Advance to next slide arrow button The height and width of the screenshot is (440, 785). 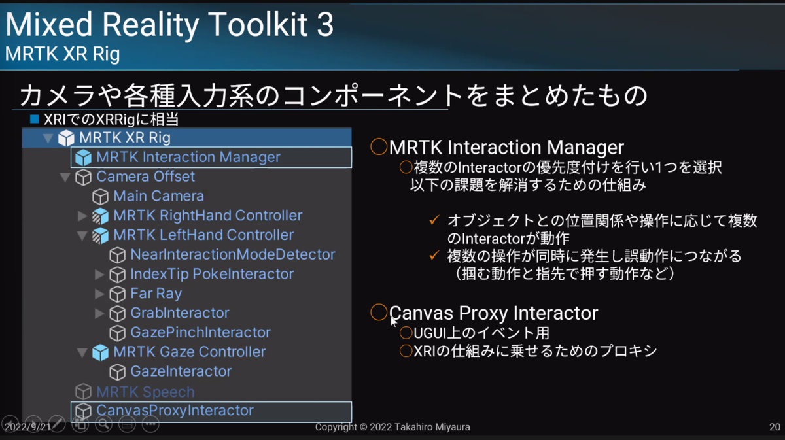tap(33, 424)
